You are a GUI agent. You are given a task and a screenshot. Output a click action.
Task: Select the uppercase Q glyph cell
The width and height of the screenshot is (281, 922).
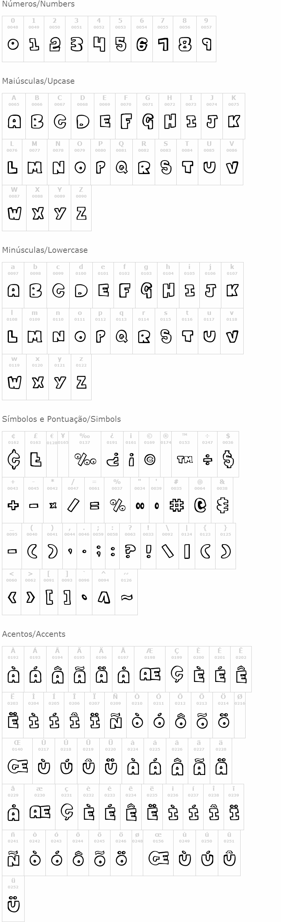tap(121, 162)
